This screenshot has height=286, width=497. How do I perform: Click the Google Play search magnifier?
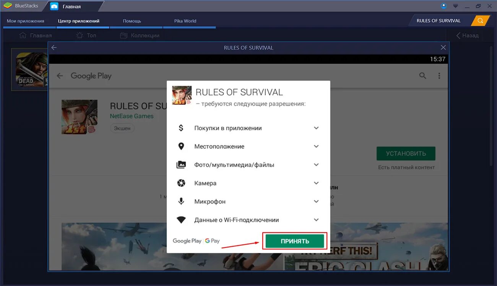click(x=422, y=76)
